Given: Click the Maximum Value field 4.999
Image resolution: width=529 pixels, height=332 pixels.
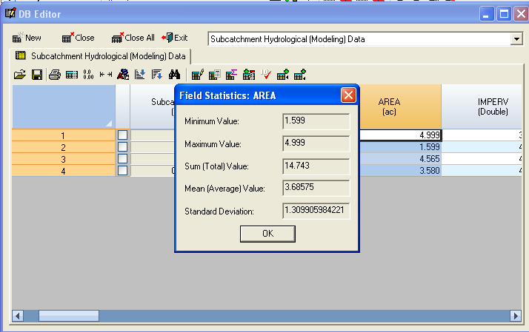Looking at the screenshot, I should 316,143.
